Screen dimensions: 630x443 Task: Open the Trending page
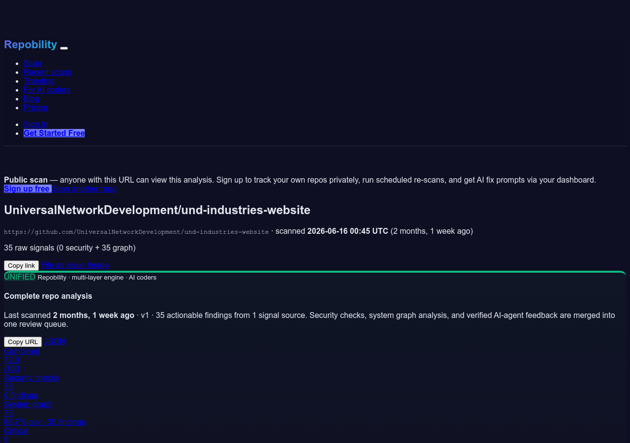[39, 81]
